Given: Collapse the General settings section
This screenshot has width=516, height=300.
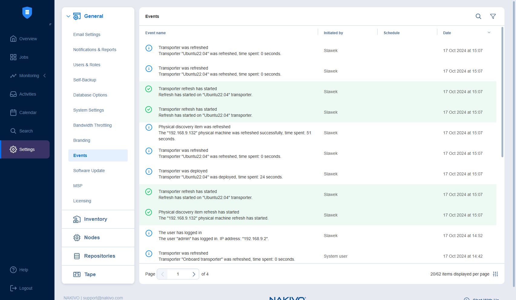Looking at the screenshot, I should (x=68, y=16).
